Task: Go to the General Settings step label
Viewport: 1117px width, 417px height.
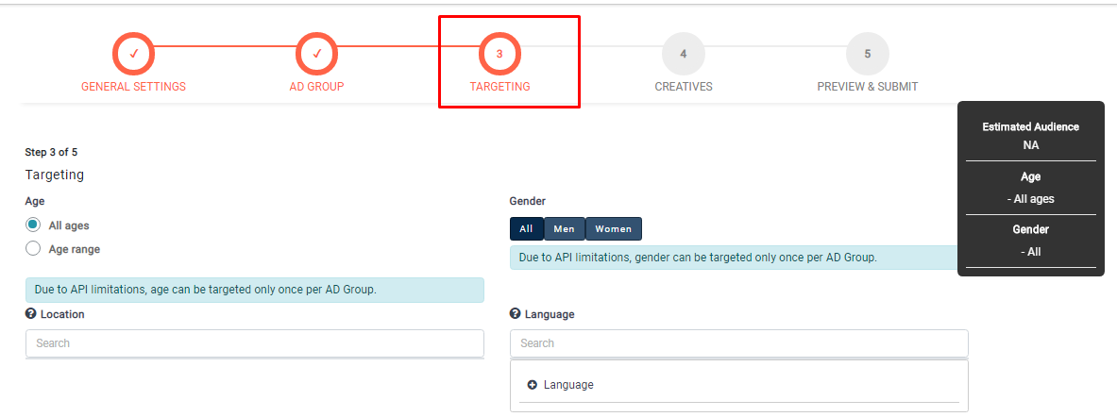Action: [133, 87]
